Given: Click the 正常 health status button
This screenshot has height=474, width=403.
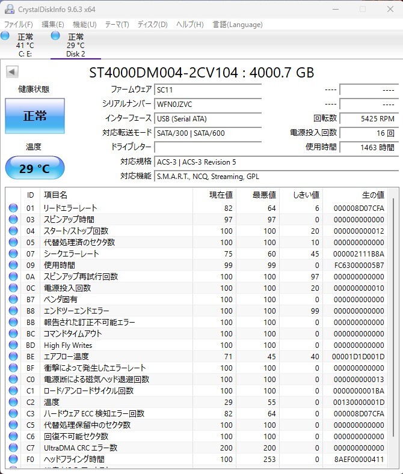Looking at the screenshot, I should point(35,116).
